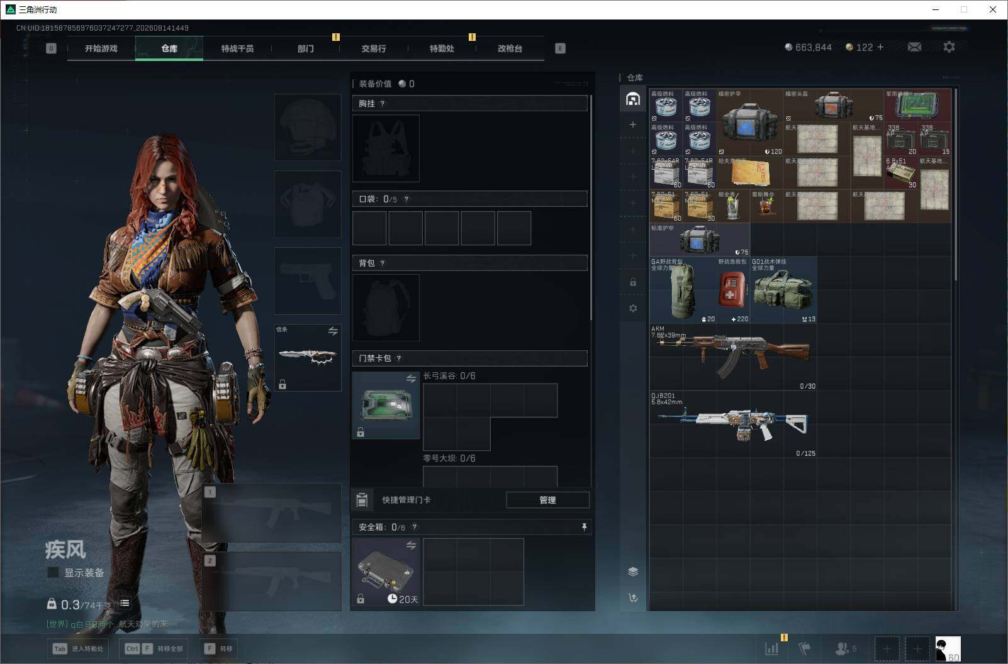Click the swap arrows on the safe box

pos(411,545)
